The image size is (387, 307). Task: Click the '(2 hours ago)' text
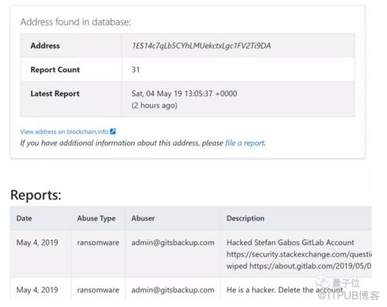pos(154,105)
